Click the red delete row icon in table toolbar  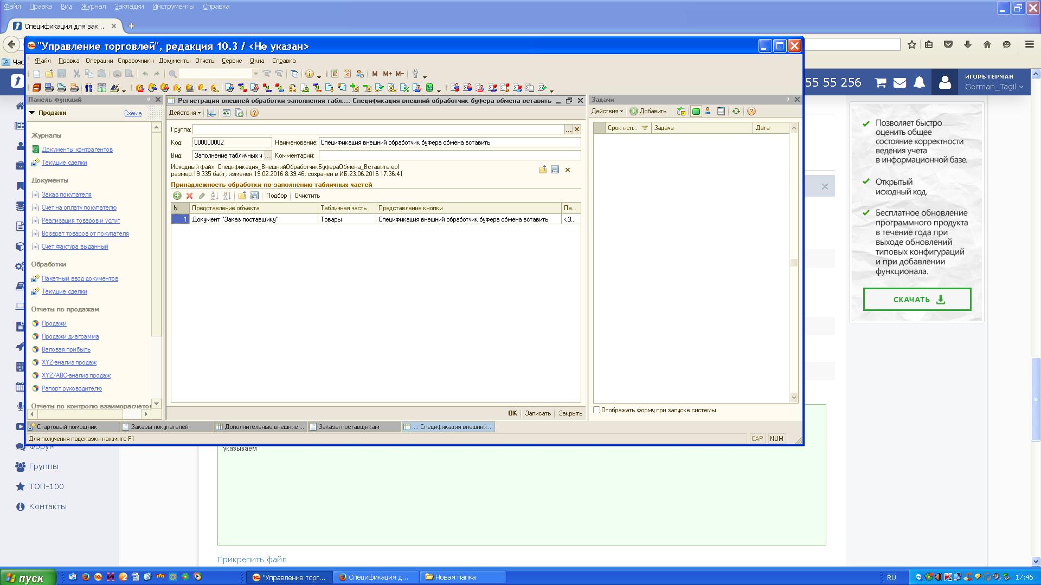[x=189, y=196]
